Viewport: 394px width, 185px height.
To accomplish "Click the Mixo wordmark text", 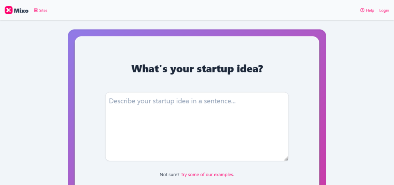I will click(x=21, y=11).
